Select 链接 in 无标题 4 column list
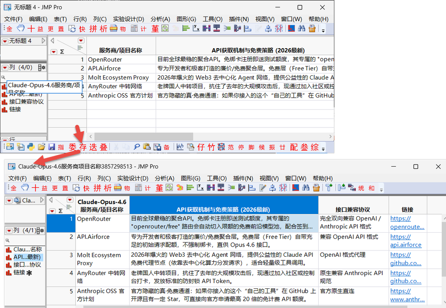Screen dimensions: 446x308 15,109
